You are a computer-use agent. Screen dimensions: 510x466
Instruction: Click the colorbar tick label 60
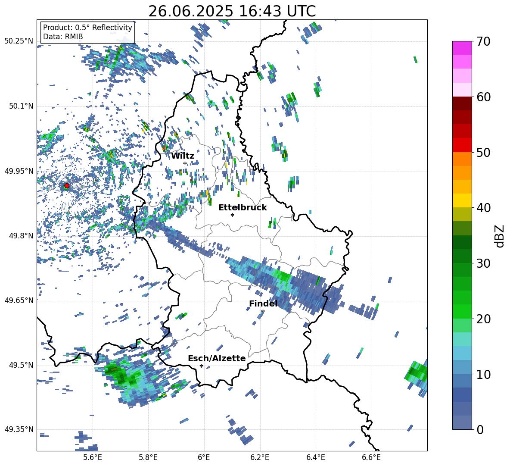click(483, 97)
